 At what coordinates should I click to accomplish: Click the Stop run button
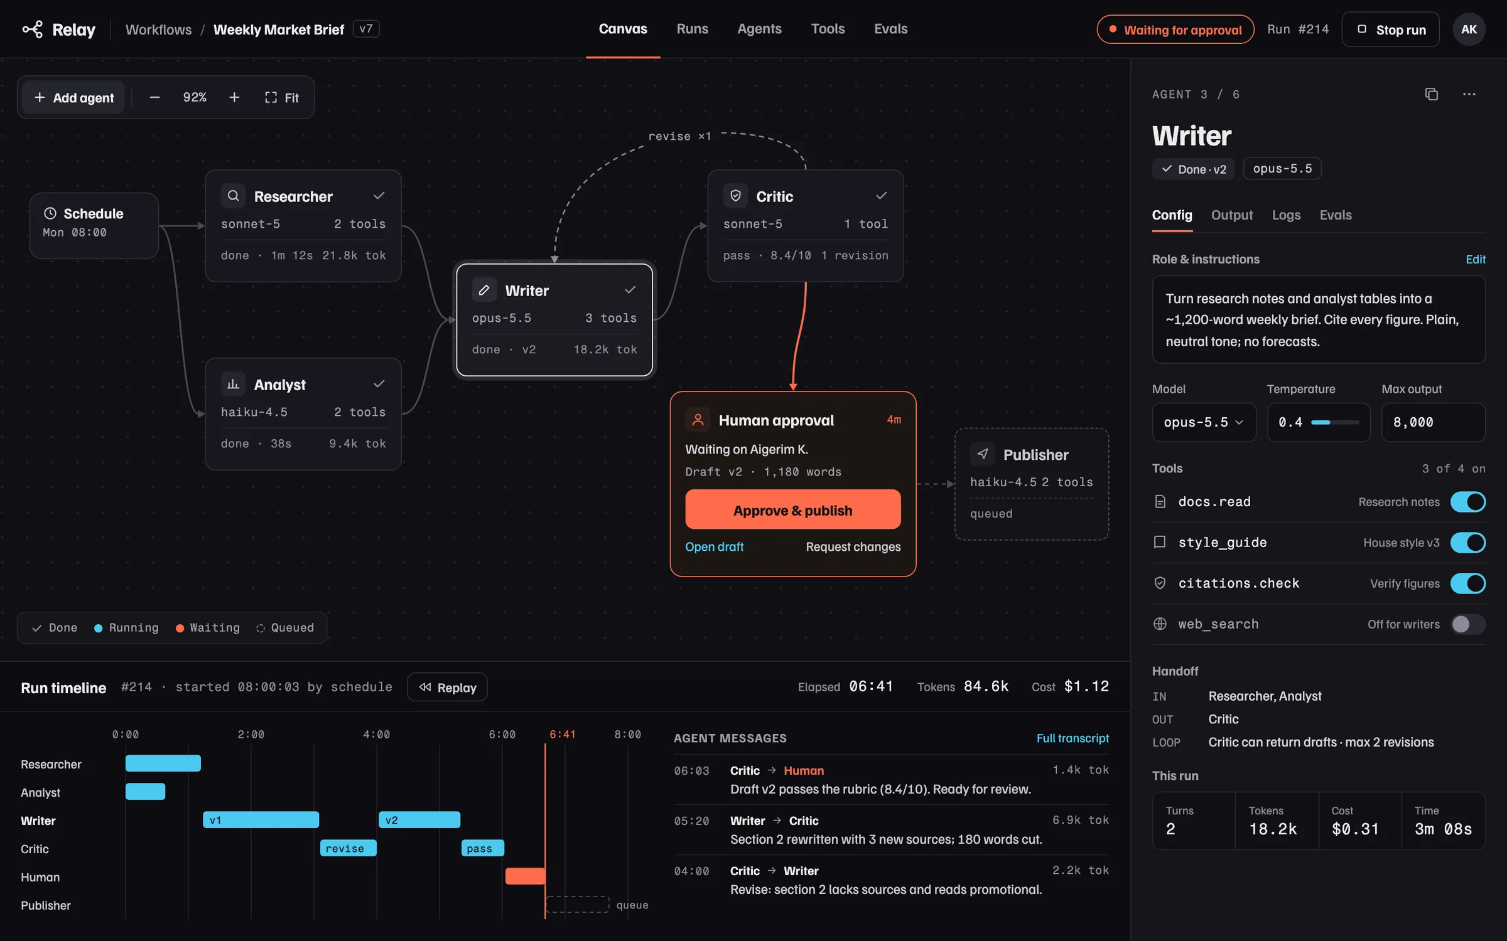point(1390,29)
